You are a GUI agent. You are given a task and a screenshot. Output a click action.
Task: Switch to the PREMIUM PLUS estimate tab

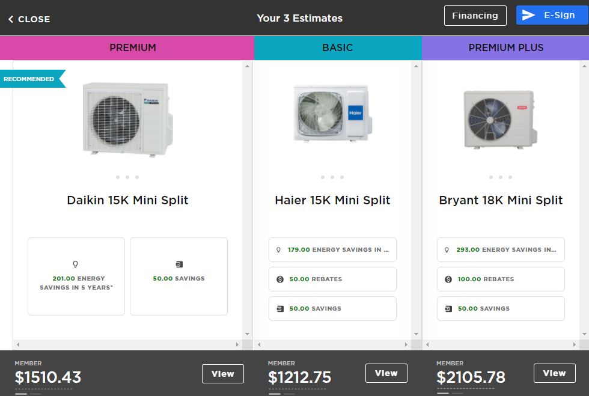click(x=505, y=47)
